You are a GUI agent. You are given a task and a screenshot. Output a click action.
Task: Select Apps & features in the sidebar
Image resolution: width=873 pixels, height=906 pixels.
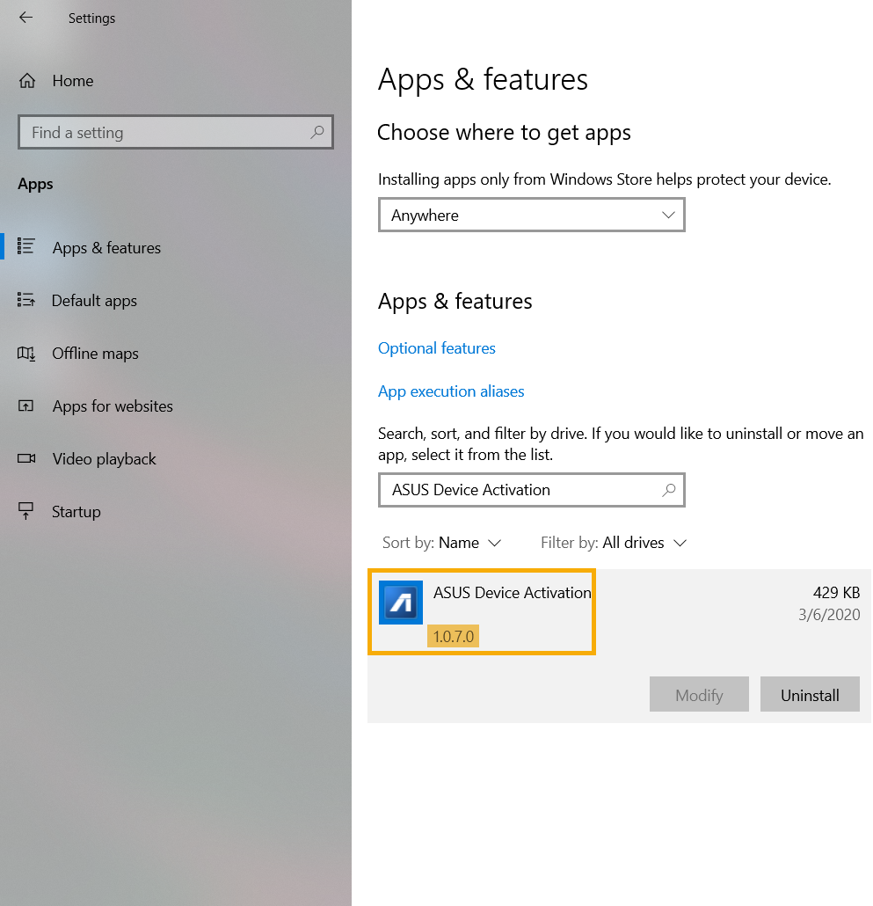click(x=106, y=248)
